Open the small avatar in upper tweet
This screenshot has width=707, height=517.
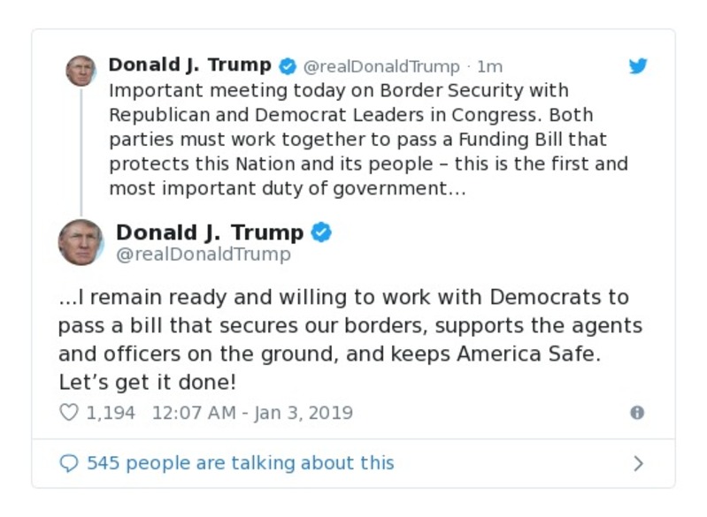(x=81, y=71)
